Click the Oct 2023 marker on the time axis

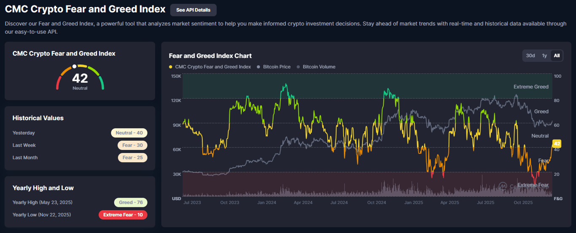229,203
